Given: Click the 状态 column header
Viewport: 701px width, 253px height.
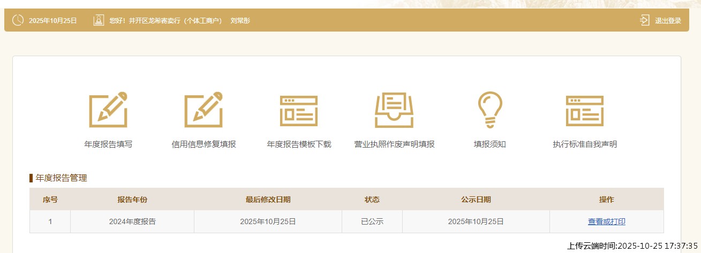Looking at the screenshot, I should [372, 200].
